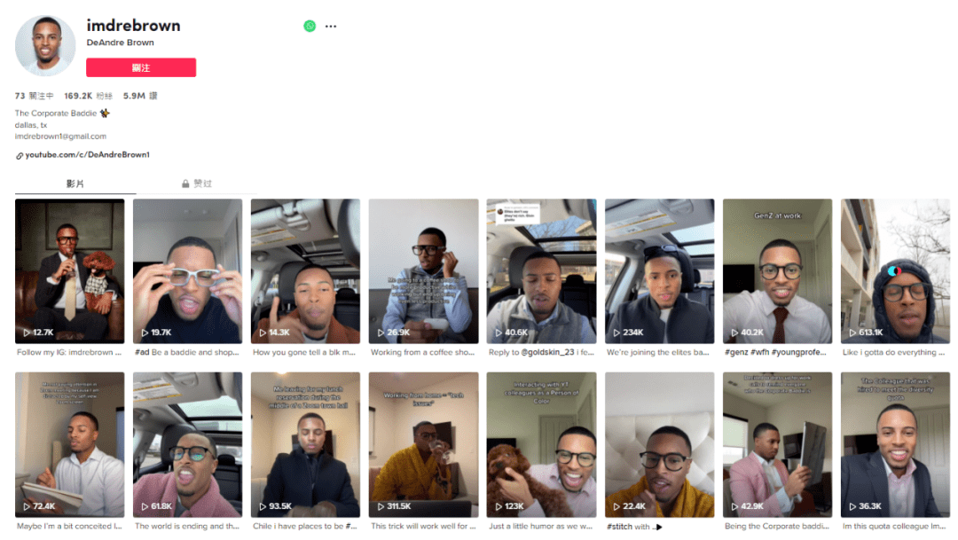Screen dimensions: 958x540
Task: Click the green WhatsApp share icon
Action: coord(310,27)
